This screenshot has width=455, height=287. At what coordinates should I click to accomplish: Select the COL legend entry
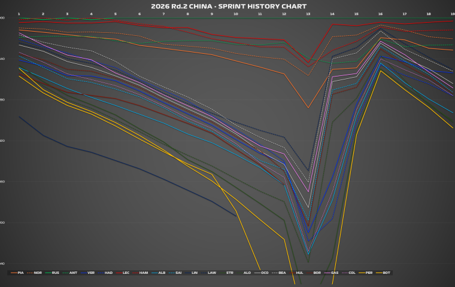(x=352, y=273)
